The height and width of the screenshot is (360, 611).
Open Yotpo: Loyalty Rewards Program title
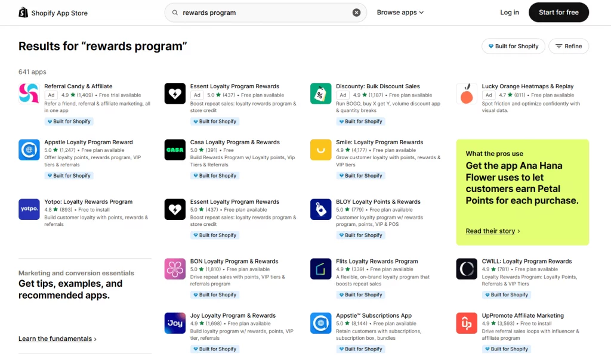tap(88, 202)
